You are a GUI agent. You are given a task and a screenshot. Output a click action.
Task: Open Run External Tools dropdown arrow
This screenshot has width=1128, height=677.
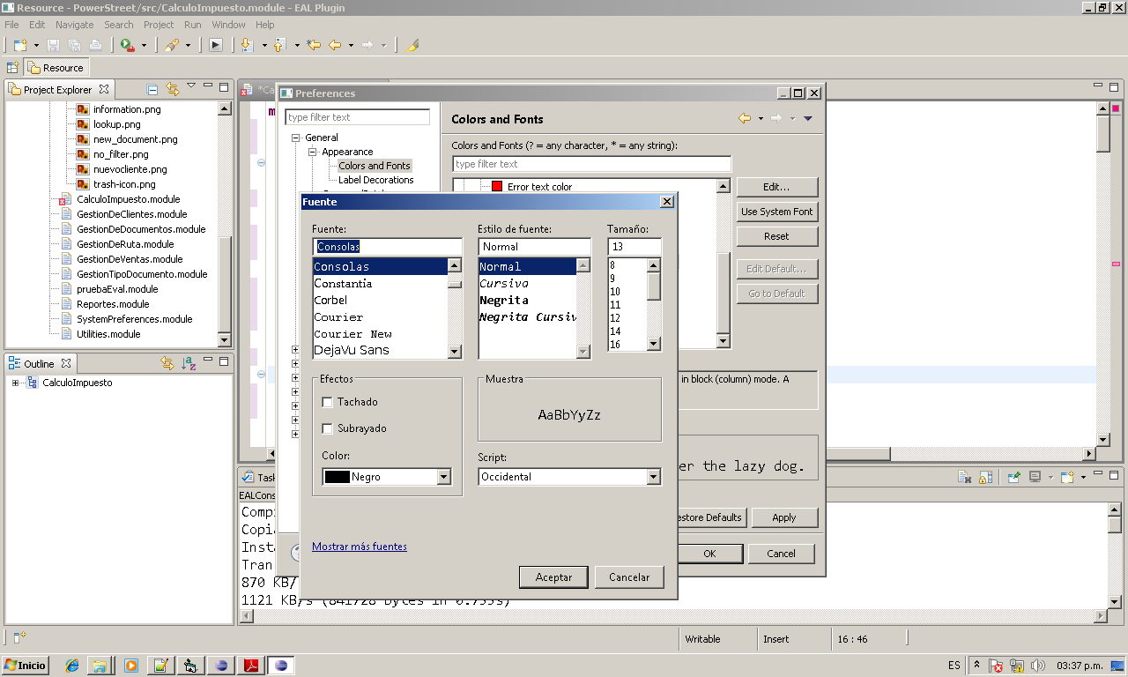coord(144,45)
